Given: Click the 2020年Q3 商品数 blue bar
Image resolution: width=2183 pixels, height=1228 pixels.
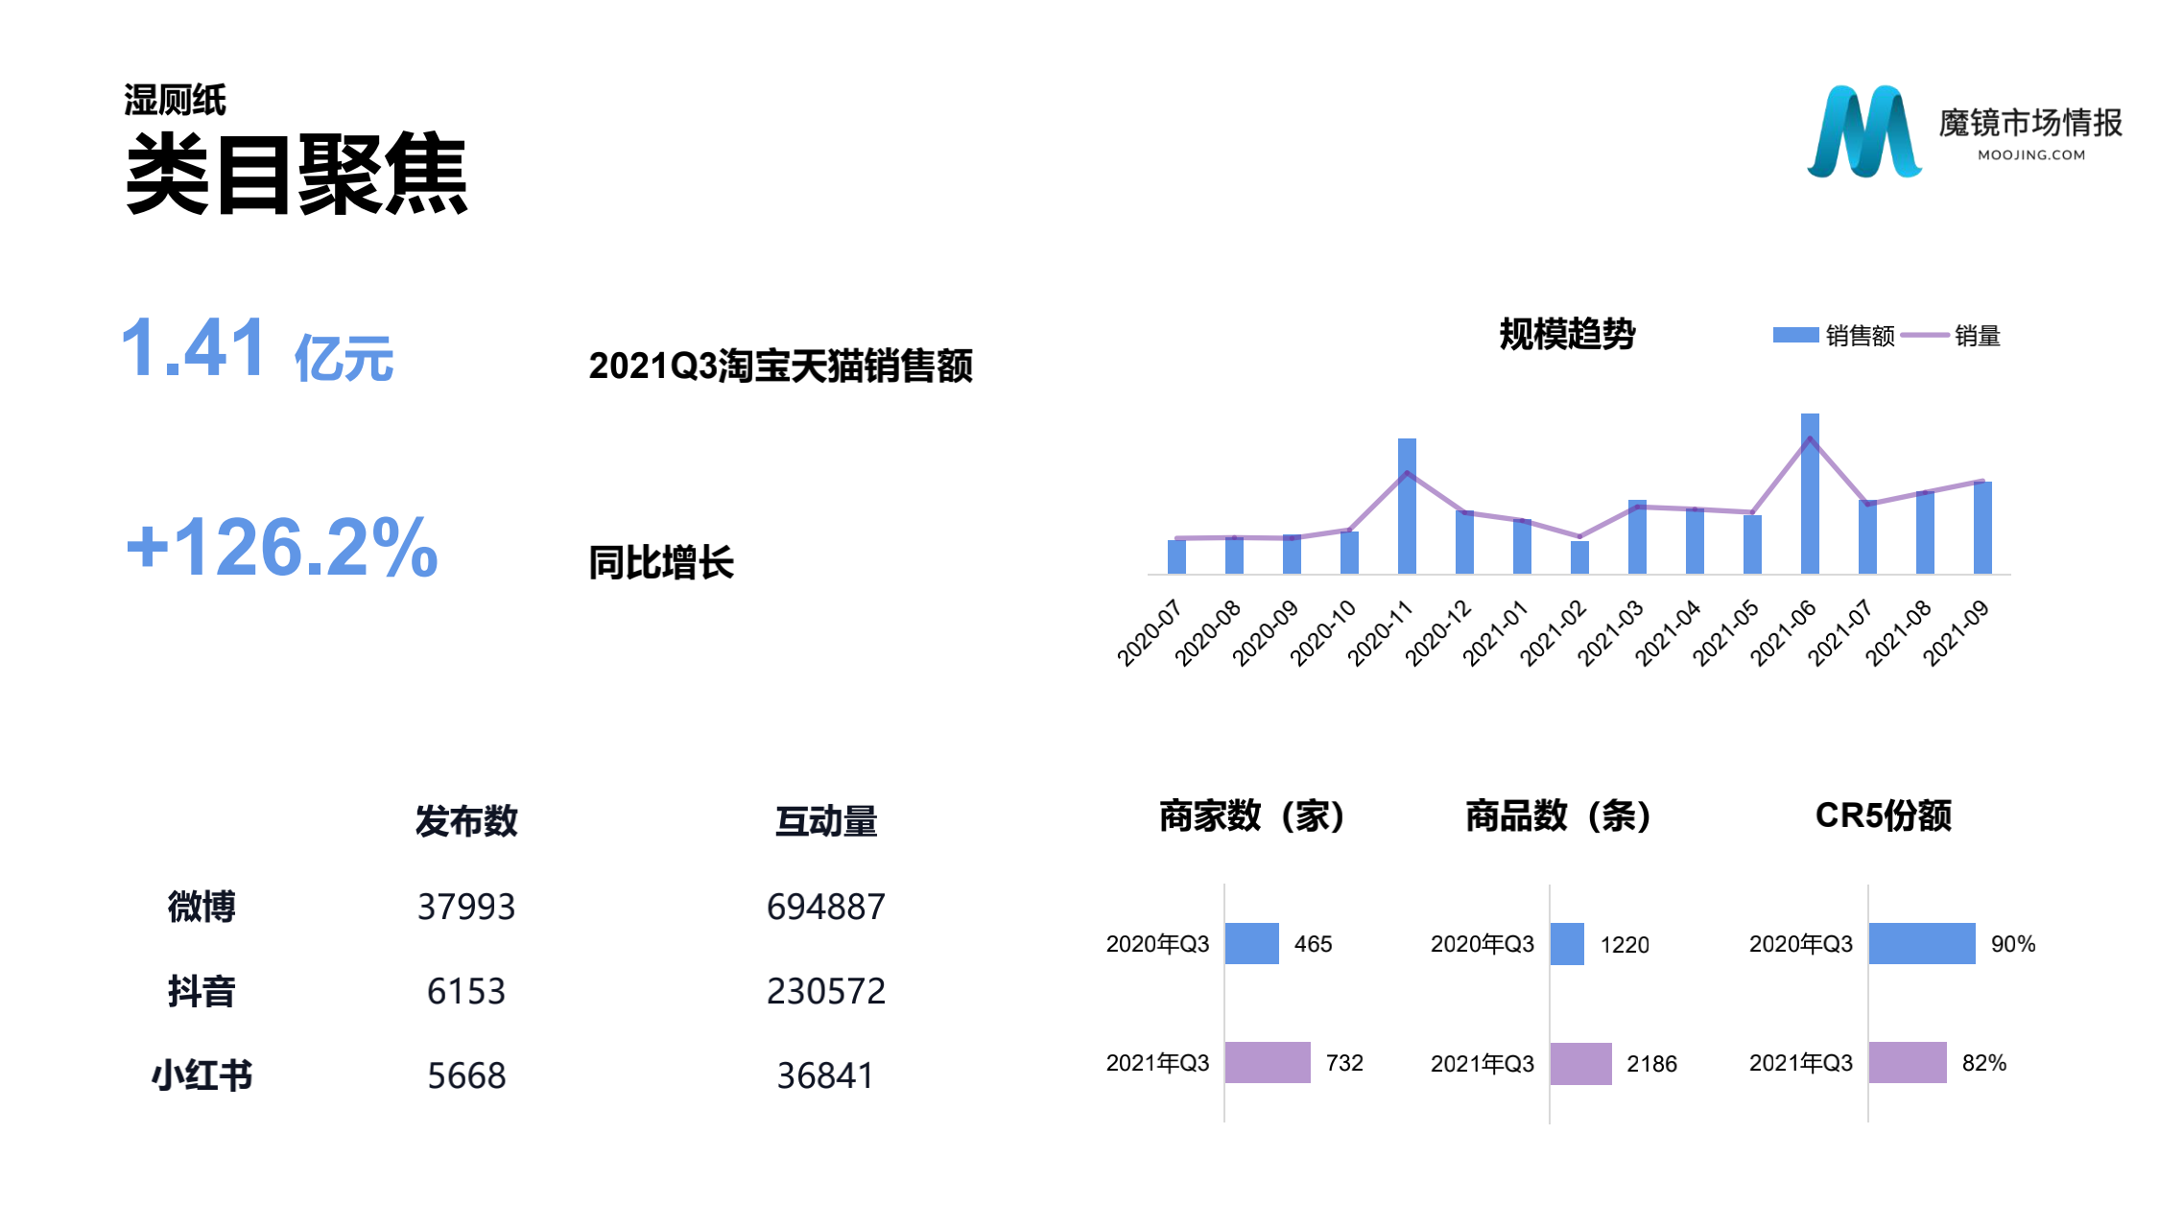Looking at the screenshot, I should pos(1566,944).
